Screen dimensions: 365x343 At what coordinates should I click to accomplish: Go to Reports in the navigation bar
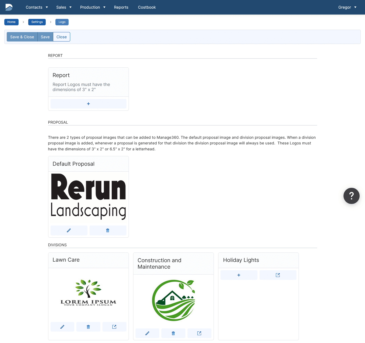point(121,7)
